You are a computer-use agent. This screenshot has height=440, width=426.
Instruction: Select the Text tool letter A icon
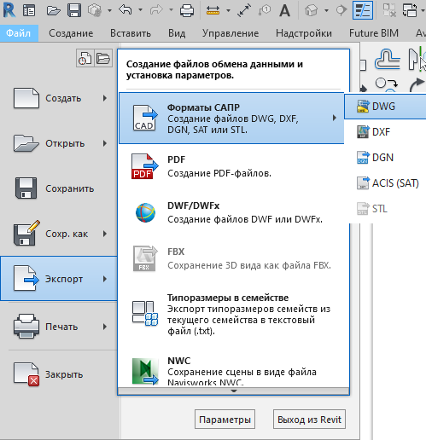point(285,11)
